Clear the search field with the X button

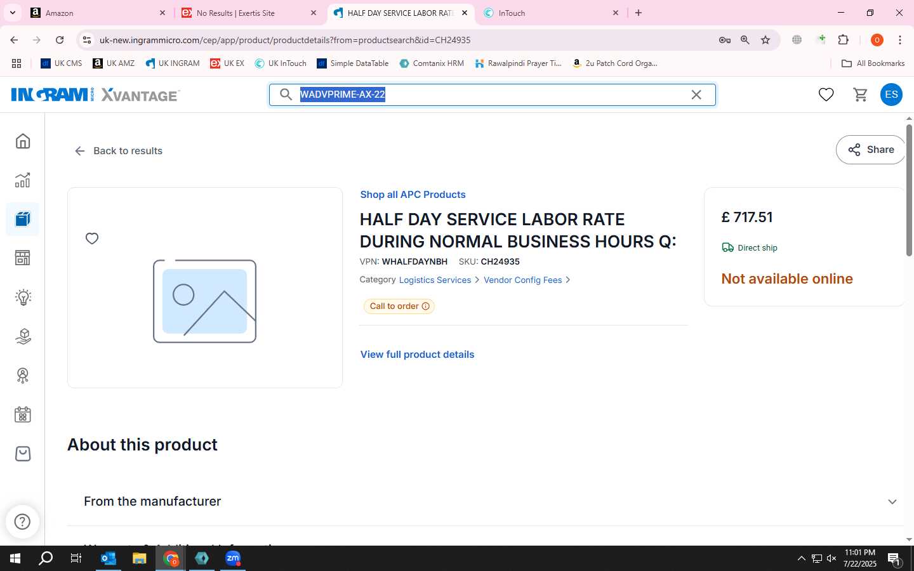pos(696,95)
